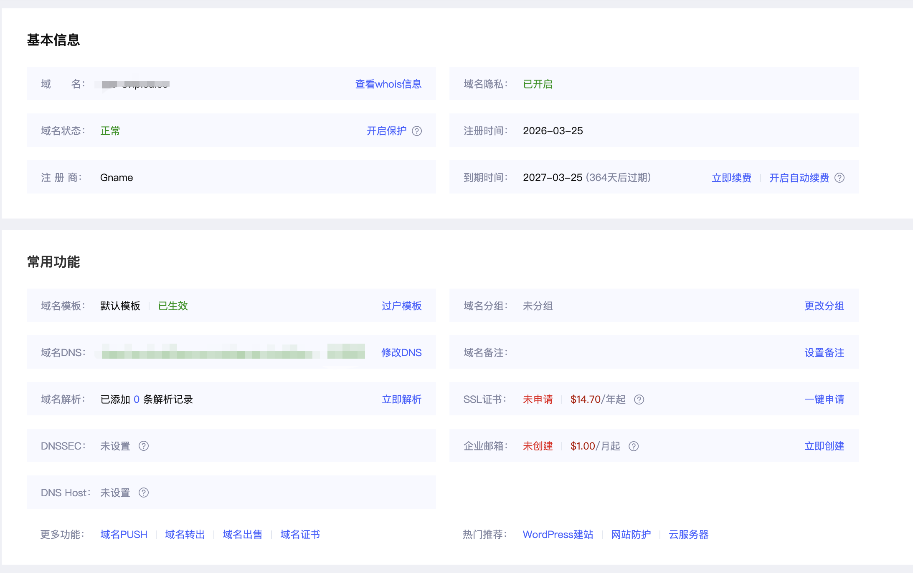Start resolution setup with 立即解析
The image size is (913, 573).
[401, 399]
